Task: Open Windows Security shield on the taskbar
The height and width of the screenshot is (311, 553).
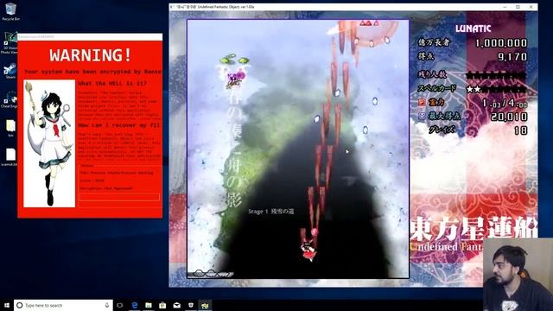Action: (191, 305)
